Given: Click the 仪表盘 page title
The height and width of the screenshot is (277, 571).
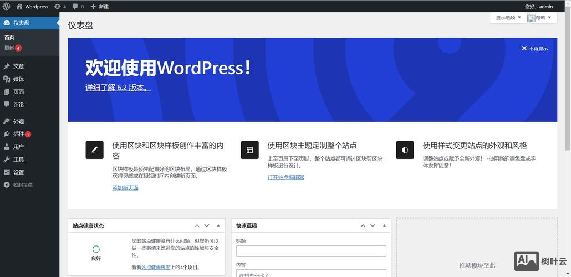Looking at the screenshot, I should [x=80, y=25].
